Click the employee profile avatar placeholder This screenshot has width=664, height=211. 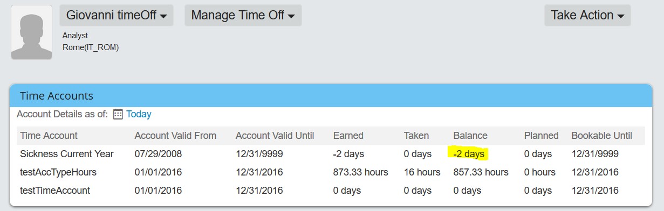[31, 32]
